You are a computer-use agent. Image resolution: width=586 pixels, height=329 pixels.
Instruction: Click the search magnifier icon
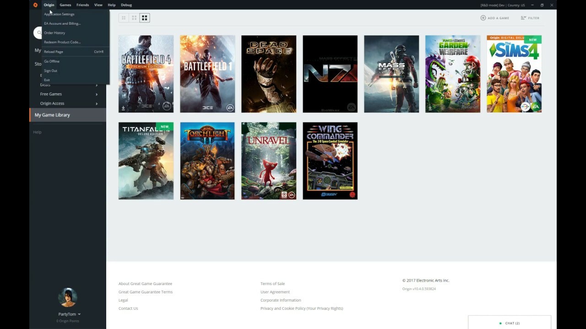(39, 33)
